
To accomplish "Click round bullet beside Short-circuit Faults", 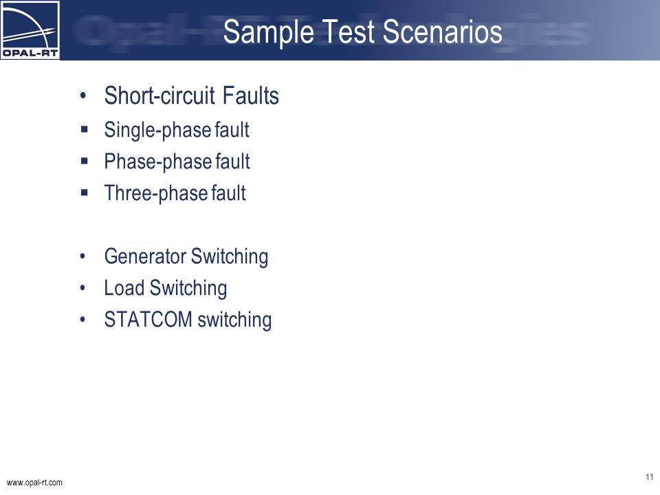I will [x=83, y=96].
